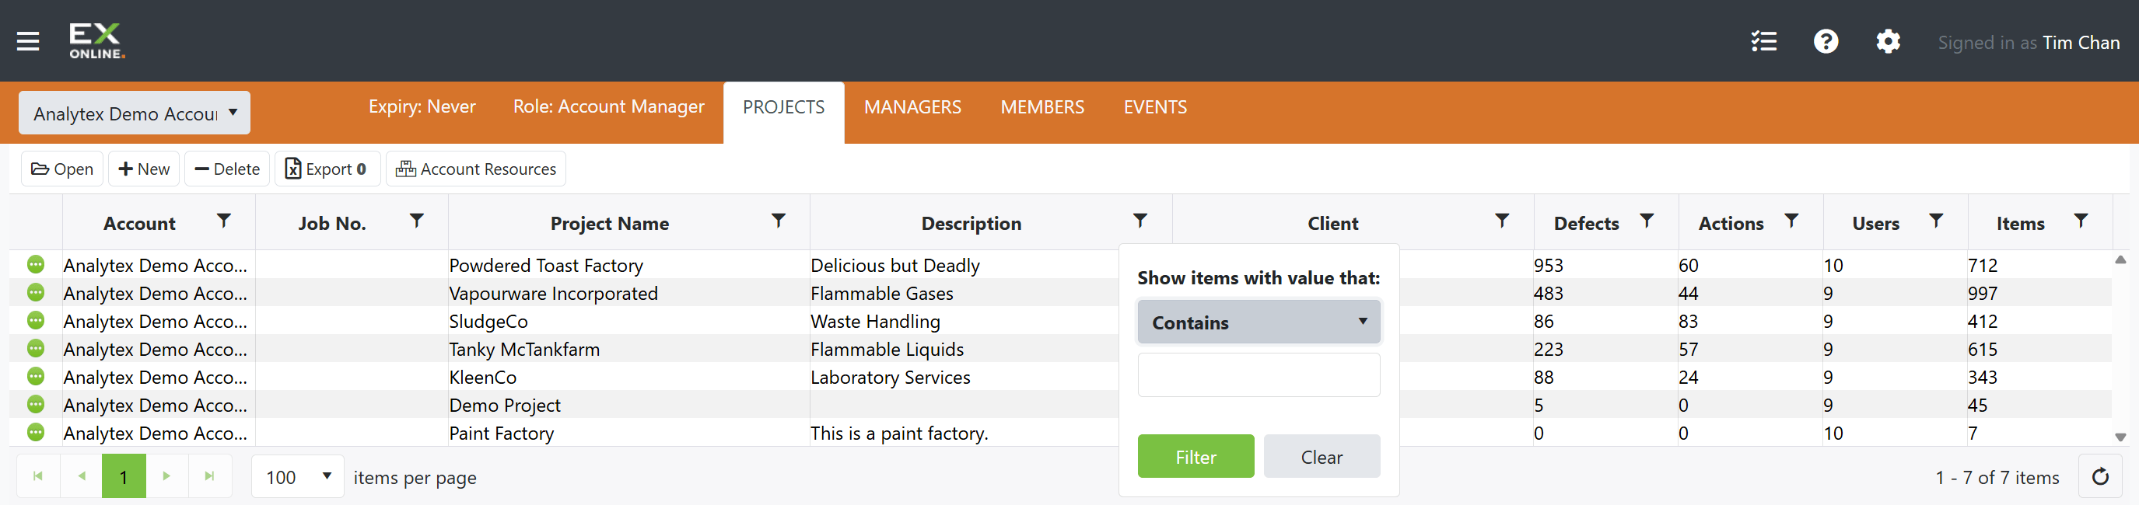Open the task checklist icon

tap(1763, 41)
